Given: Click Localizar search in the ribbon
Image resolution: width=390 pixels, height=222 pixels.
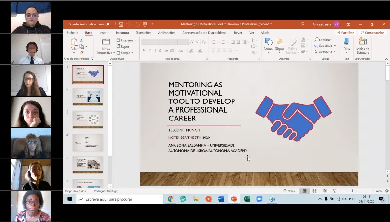Looking at the screenshot, I should click(x=323, y=40).
